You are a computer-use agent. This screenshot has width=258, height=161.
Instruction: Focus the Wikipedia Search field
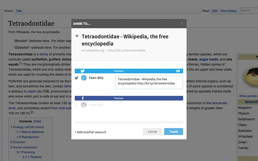(x=249, y=10)
